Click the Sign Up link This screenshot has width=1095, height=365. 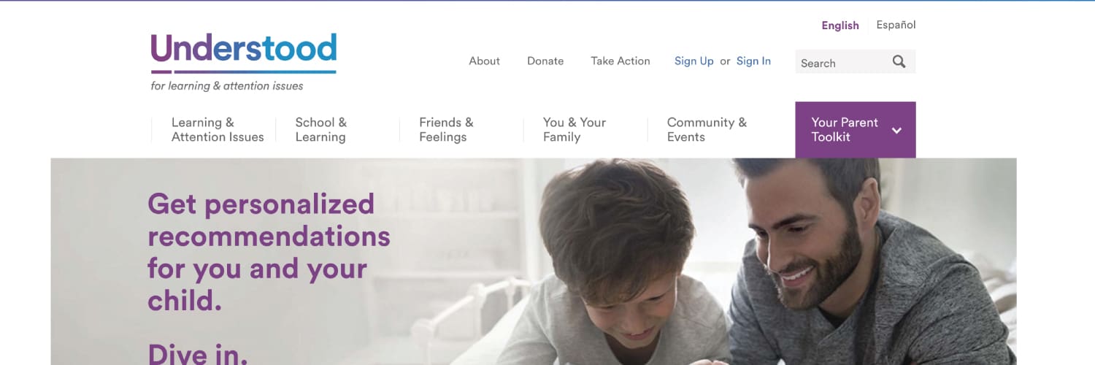[694, 61]
